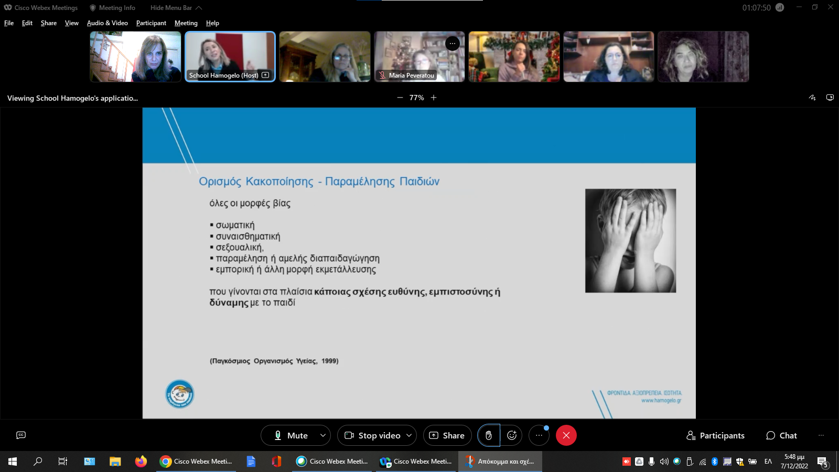The width and height of the screenshot is (839, 472).
Task: Open the Audio & Video menu
Action: point(107,23)
